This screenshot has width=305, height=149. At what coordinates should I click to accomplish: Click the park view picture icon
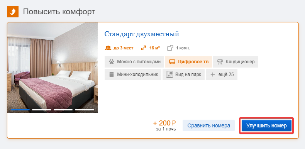coord(169,74)
